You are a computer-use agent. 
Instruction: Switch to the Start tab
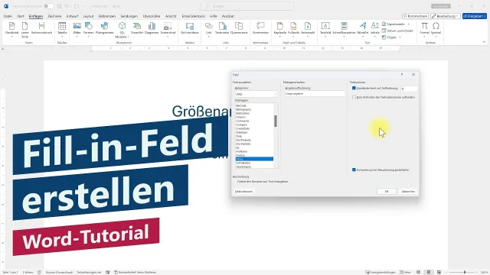21,16
